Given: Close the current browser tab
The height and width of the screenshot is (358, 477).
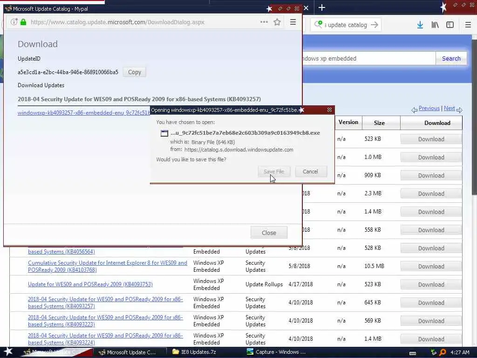Looking at the screenshot, I should (x=306, y=8).
